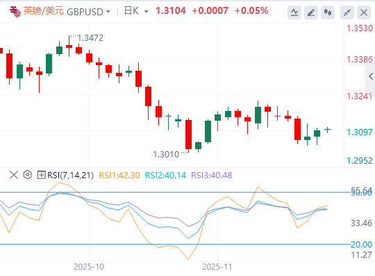Screen dimensions: 375x276
Task: Expand RSI panel with plus box icon
Action: coord(41,175)
